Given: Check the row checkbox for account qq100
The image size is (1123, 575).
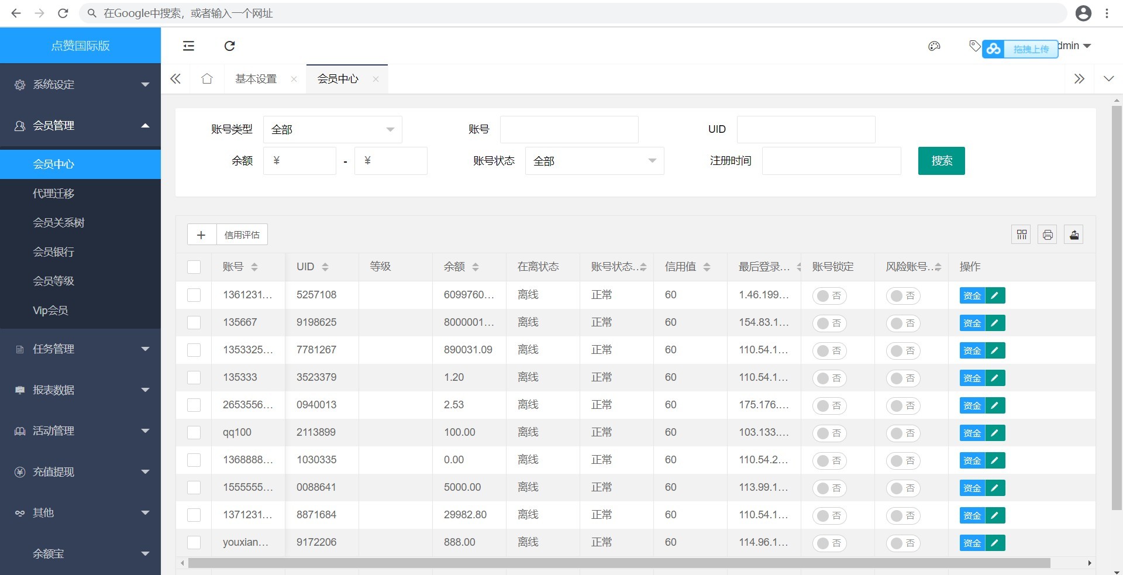Looking at the screenshot, I should 194,432.
